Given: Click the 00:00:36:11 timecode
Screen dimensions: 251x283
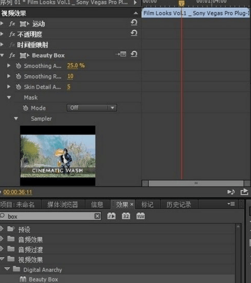Looking at the screenshot, I should point(18,192).
